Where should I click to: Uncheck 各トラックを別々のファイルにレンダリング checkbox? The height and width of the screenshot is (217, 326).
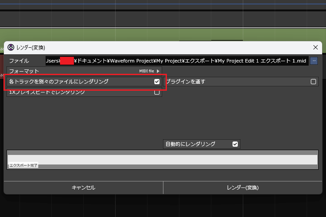[x=157, y=82]
